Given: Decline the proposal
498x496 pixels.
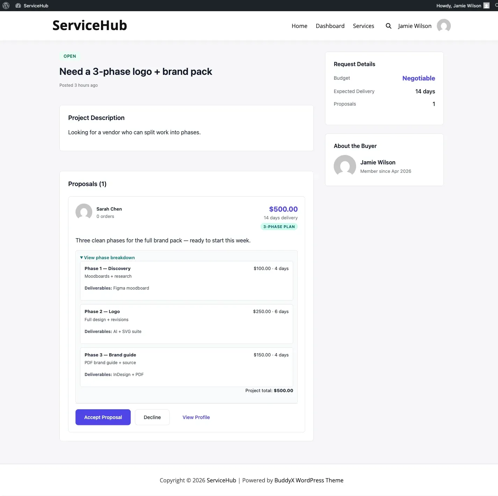Looking at the screenshot, I should tap(152, 417).
